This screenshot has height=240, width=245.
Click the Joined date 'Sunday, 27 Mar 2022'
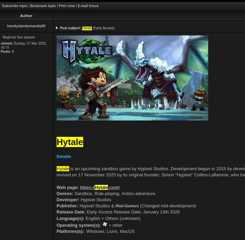(30, 43)
